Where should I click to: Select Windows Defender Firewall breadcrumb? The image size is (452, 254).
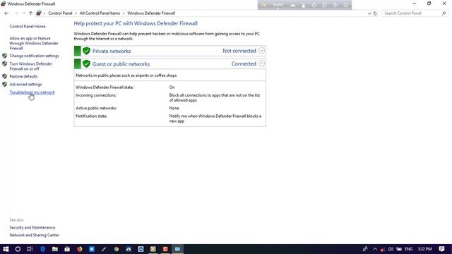tap(151, 13)
